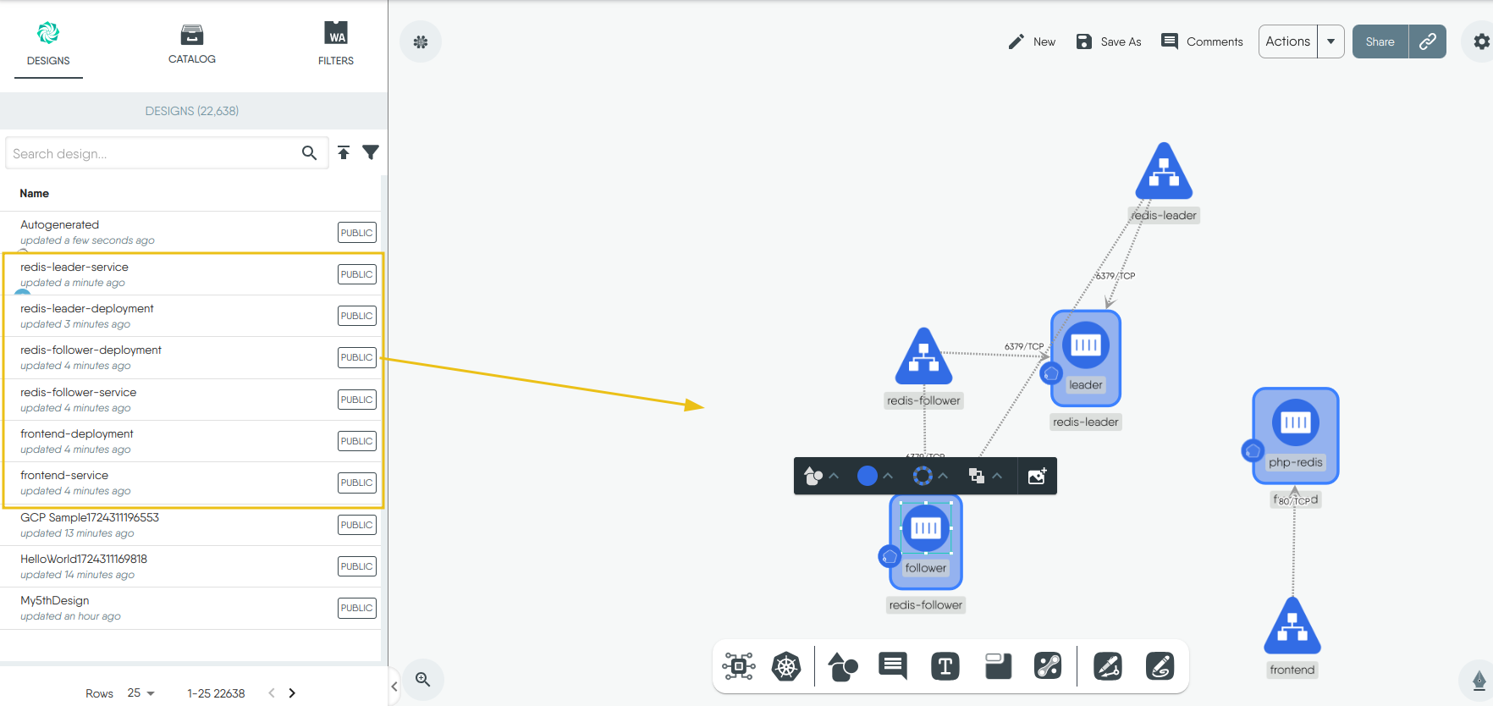
Task: Click PUBLIC badge for redis-leader-service
Action: point(357,274)
